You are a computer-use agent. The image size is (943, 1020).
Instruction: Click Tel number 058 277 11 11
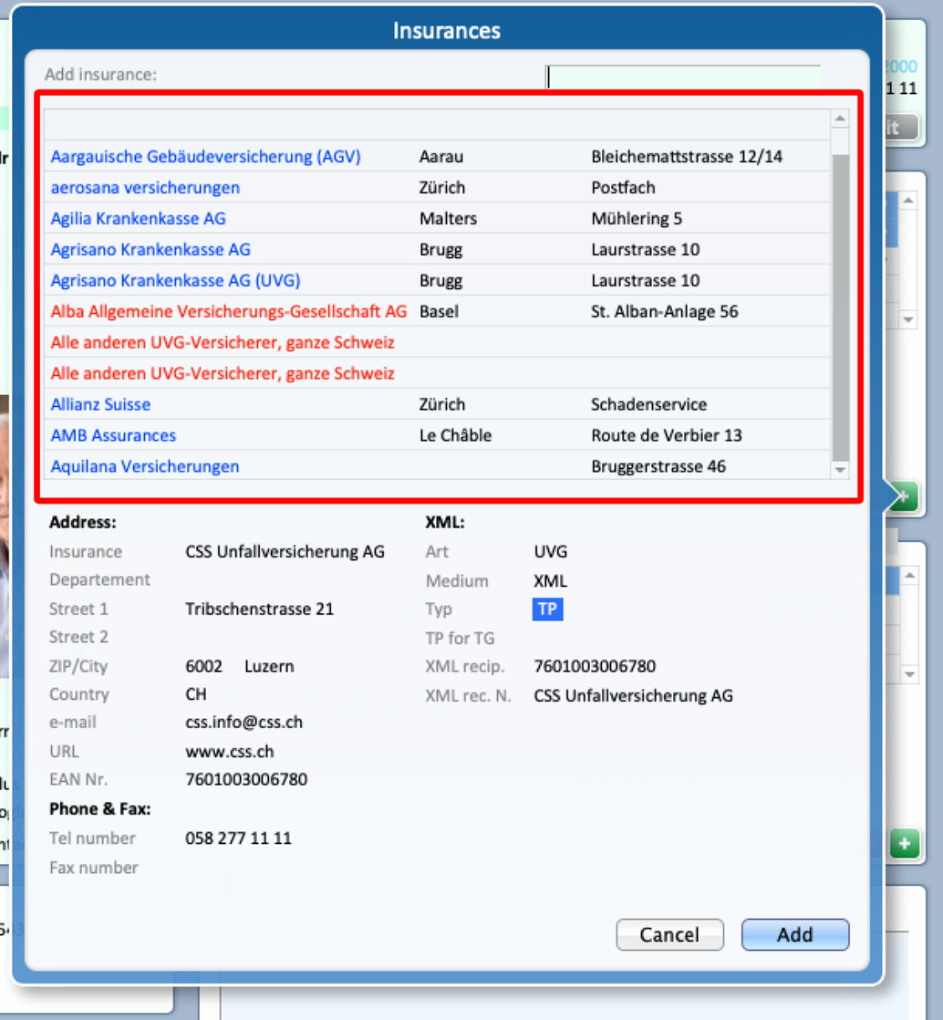click(x=238, y=838)
